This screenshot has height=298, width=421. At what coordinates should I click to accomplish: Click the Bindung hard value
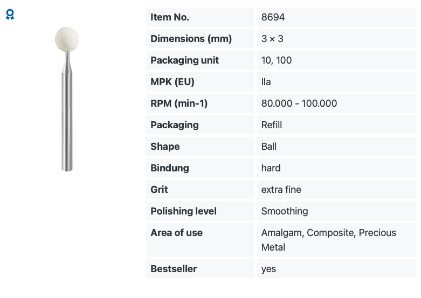[x=271, y=168]
